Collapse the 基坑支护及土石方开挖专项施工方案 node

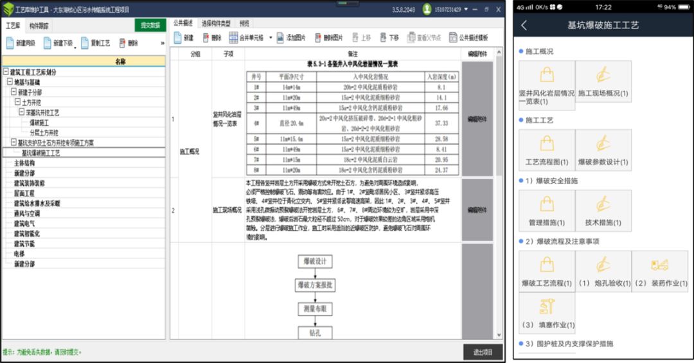(x=13, y=142)
